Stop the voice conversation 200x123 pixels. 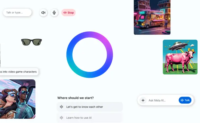coord(69,13)
